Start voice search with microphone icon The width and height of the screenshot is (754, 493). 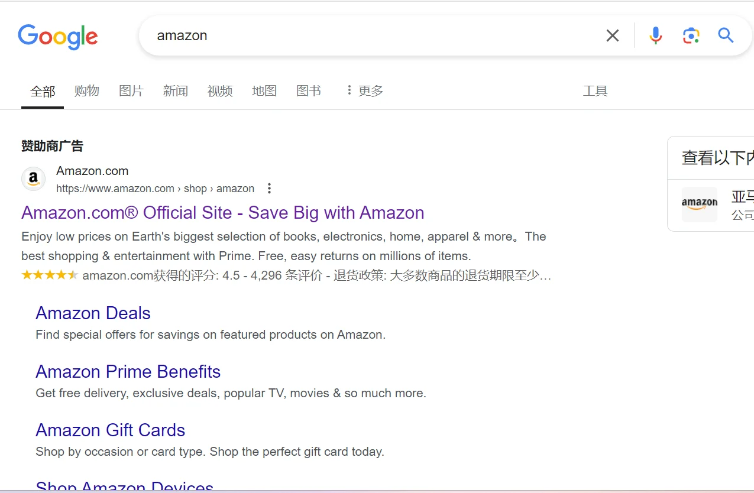pyautogui.click(x=655, y=35)
